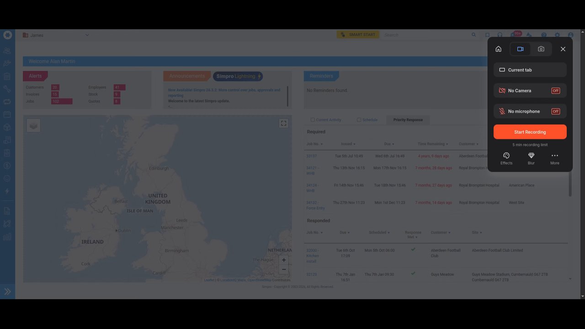
Task: Open the Stock box icon in sidebar
Action: [7, 127]
